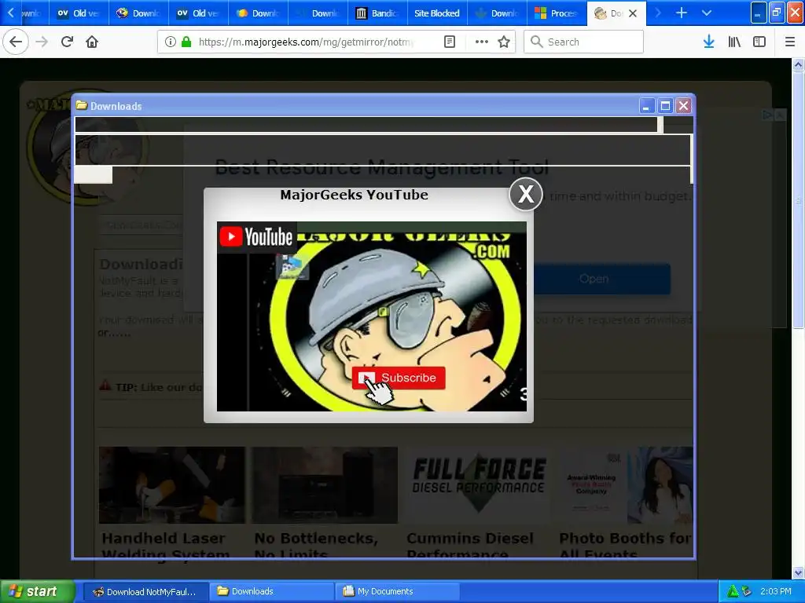Switch to the Site Blocked tab
The width and height of the screenshot is (805, 603).
pos(437,13)
